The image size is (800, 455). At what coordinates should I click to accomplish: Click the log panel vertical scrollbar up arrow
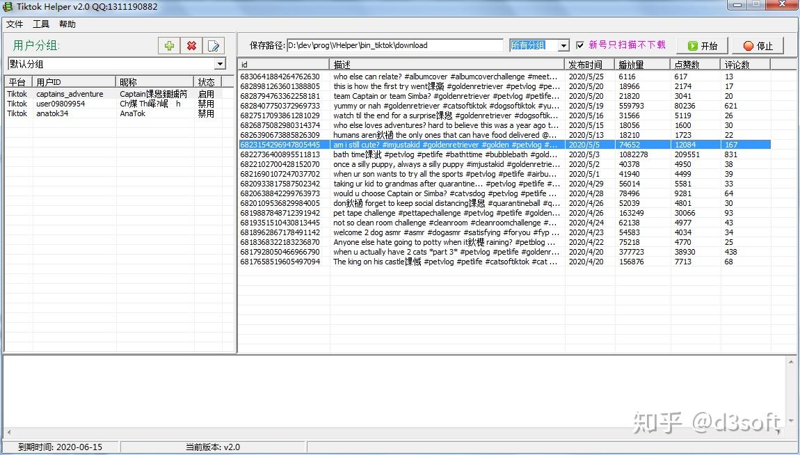click(x=792, y=361)
